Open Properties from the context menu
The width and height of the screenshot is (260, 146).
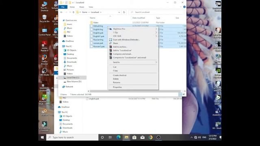pos(133,87)
